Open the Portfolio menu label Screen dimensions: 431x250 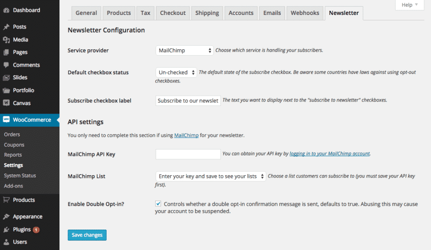[x=23, y=90]
